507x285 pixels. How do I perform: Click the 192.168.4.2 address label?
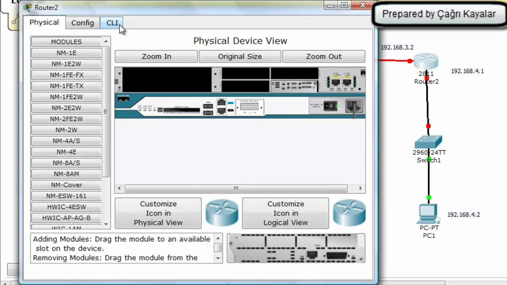464,215
